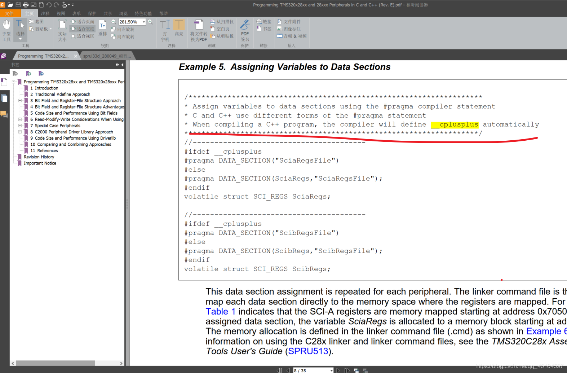Viewport: 567px width, 373px height.
Task: Open bookmark 1 Introduction
Action: [x=44, y=88]
